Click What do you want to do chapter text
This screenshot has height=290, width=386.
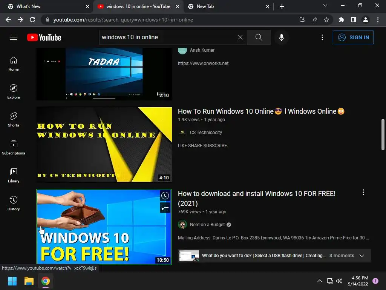click(x=263, y=256)
